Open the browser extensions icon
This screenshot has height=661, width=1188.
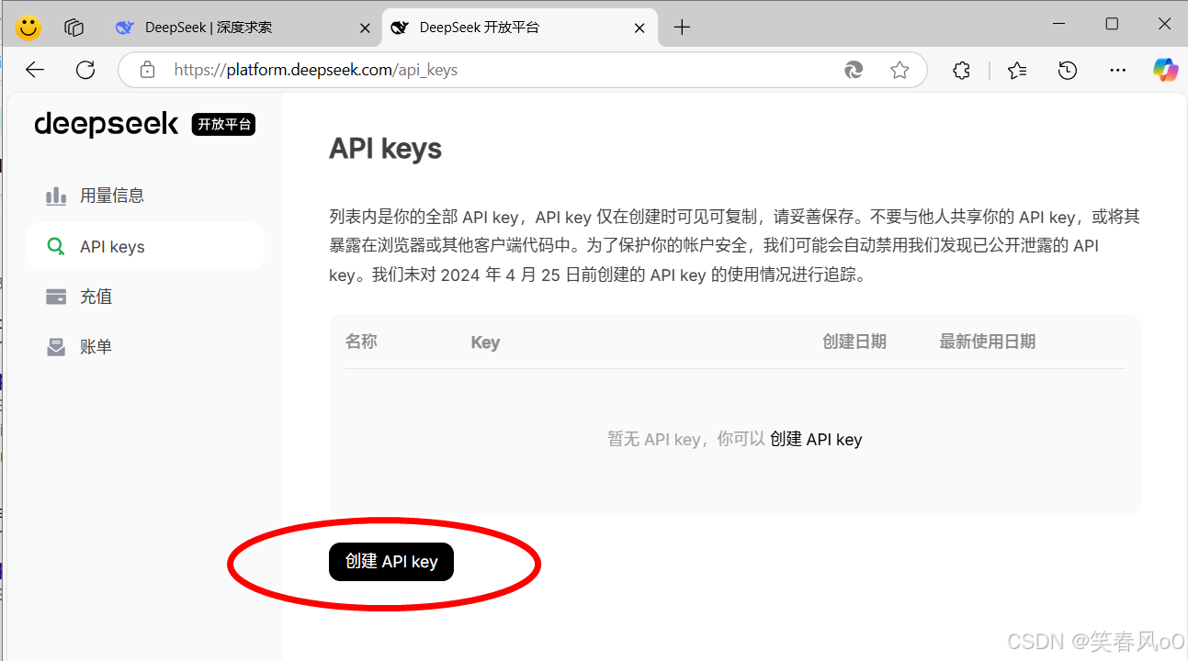tap(961, 70)
